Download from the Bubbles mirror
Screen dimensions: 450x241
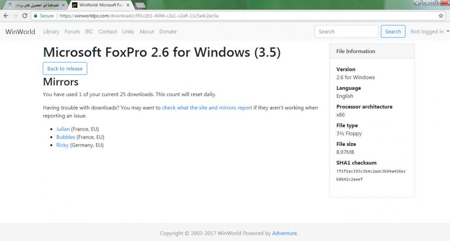[x=65, y=137]
